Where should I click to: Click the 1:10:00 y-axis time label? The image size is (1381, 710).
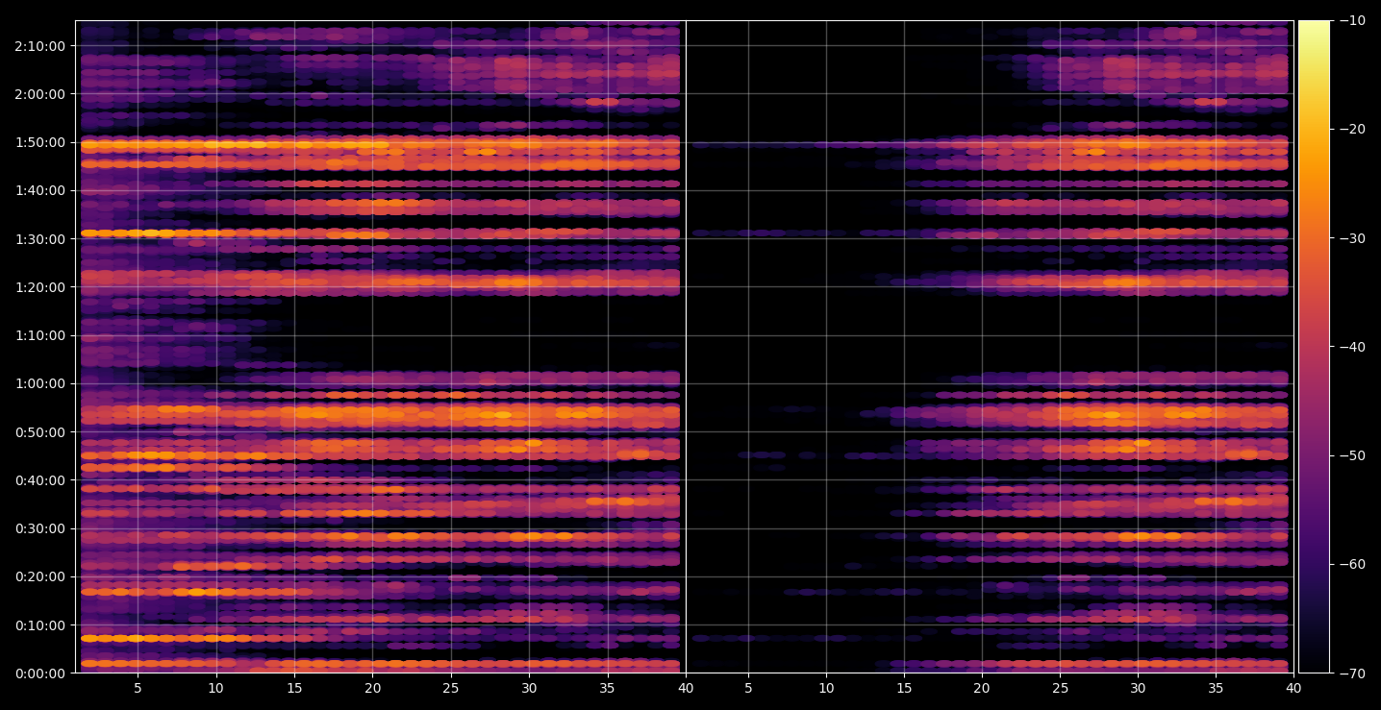tap(39, 335)
